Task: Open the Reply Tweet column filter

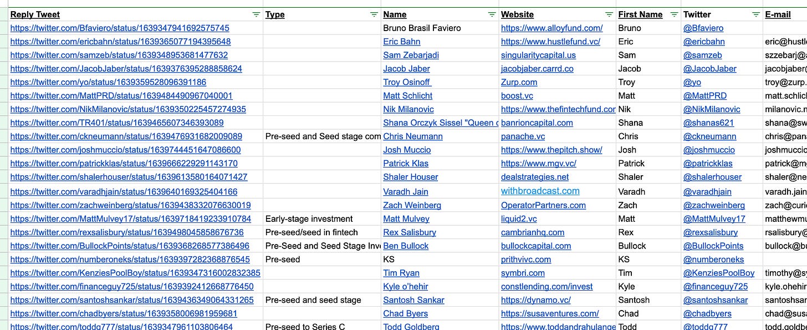Action: (256, 14)
